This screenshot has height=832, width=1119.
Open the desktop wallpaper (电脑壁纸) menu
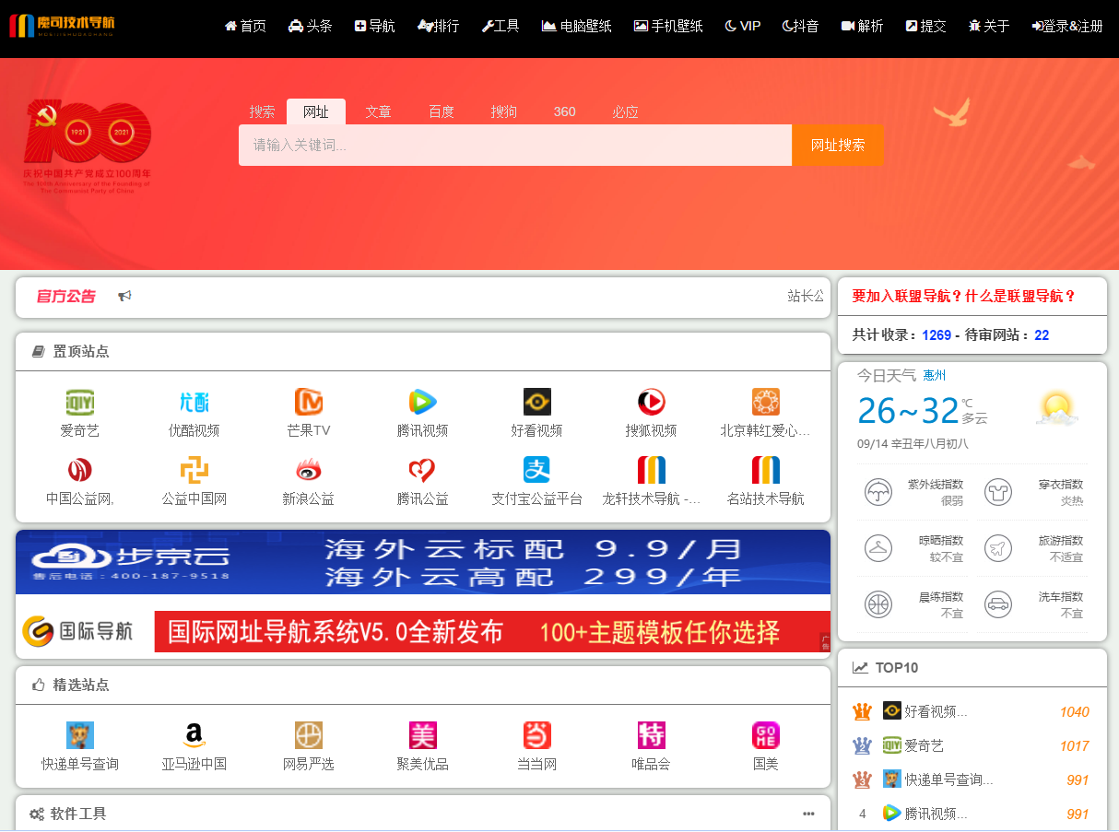point(576,26)
